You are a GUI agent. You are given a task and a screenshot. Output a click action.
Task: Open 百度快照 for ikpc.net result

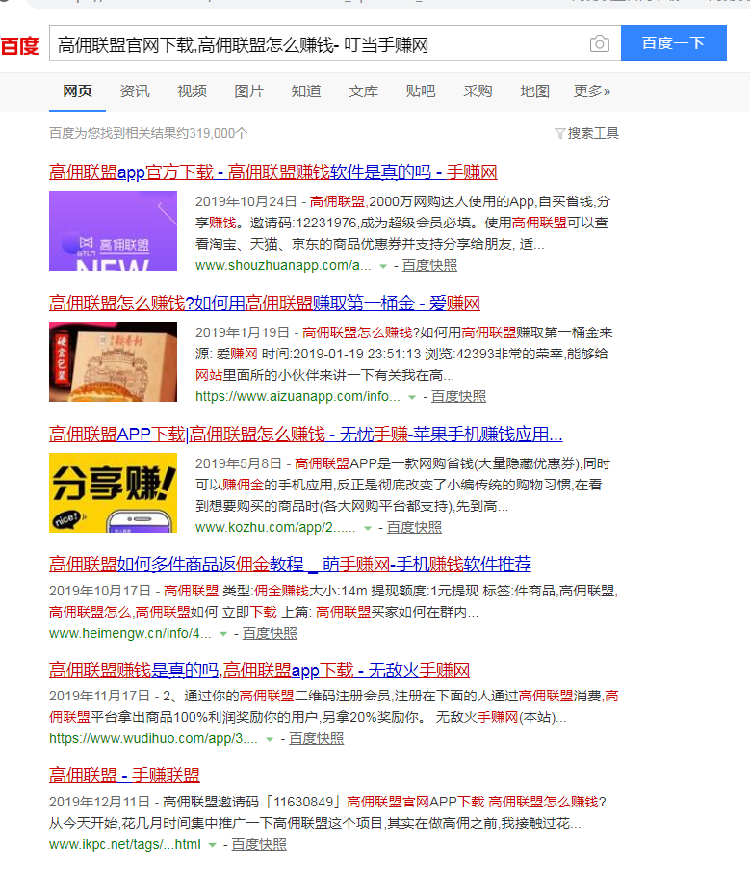coord(259,844)
